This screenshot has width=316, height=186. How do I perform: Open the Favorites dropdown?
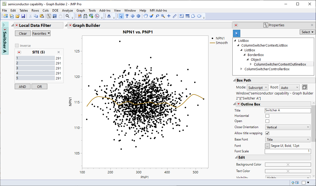coord(41,33)
